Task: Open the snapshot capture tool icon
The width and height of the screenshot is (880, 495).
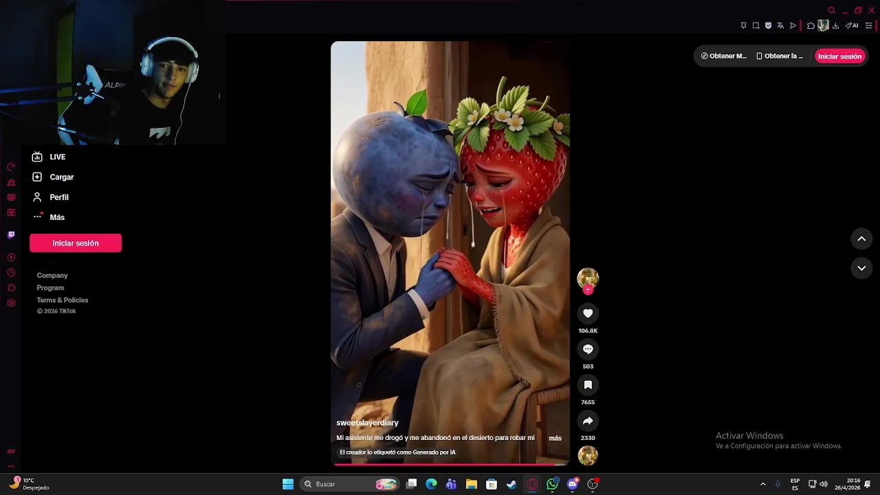Action: (x=756, y=25)
